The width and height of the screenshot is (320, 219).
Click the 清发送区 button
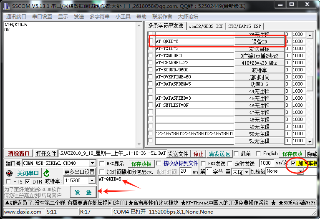pos(219,154)
